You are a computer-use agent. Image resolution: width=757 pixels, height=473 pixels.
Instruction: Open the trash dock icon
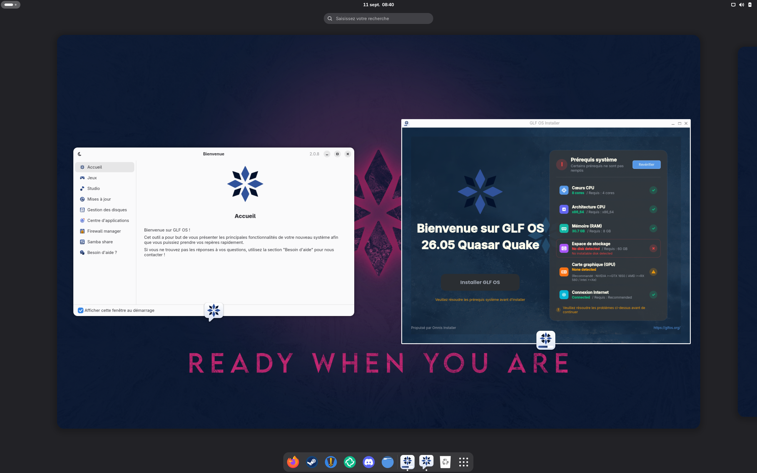(x=445, y=462)
